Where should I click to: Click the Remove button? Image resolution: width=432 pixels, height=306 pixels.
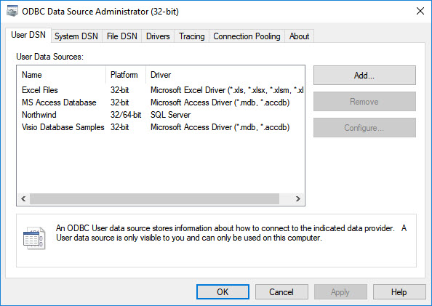pos(364,102)
